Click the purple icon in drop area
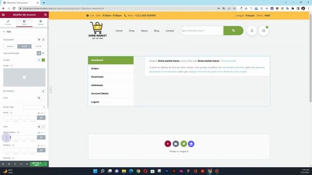The width and height of the screenshot is (312, 175). [191, 144]
